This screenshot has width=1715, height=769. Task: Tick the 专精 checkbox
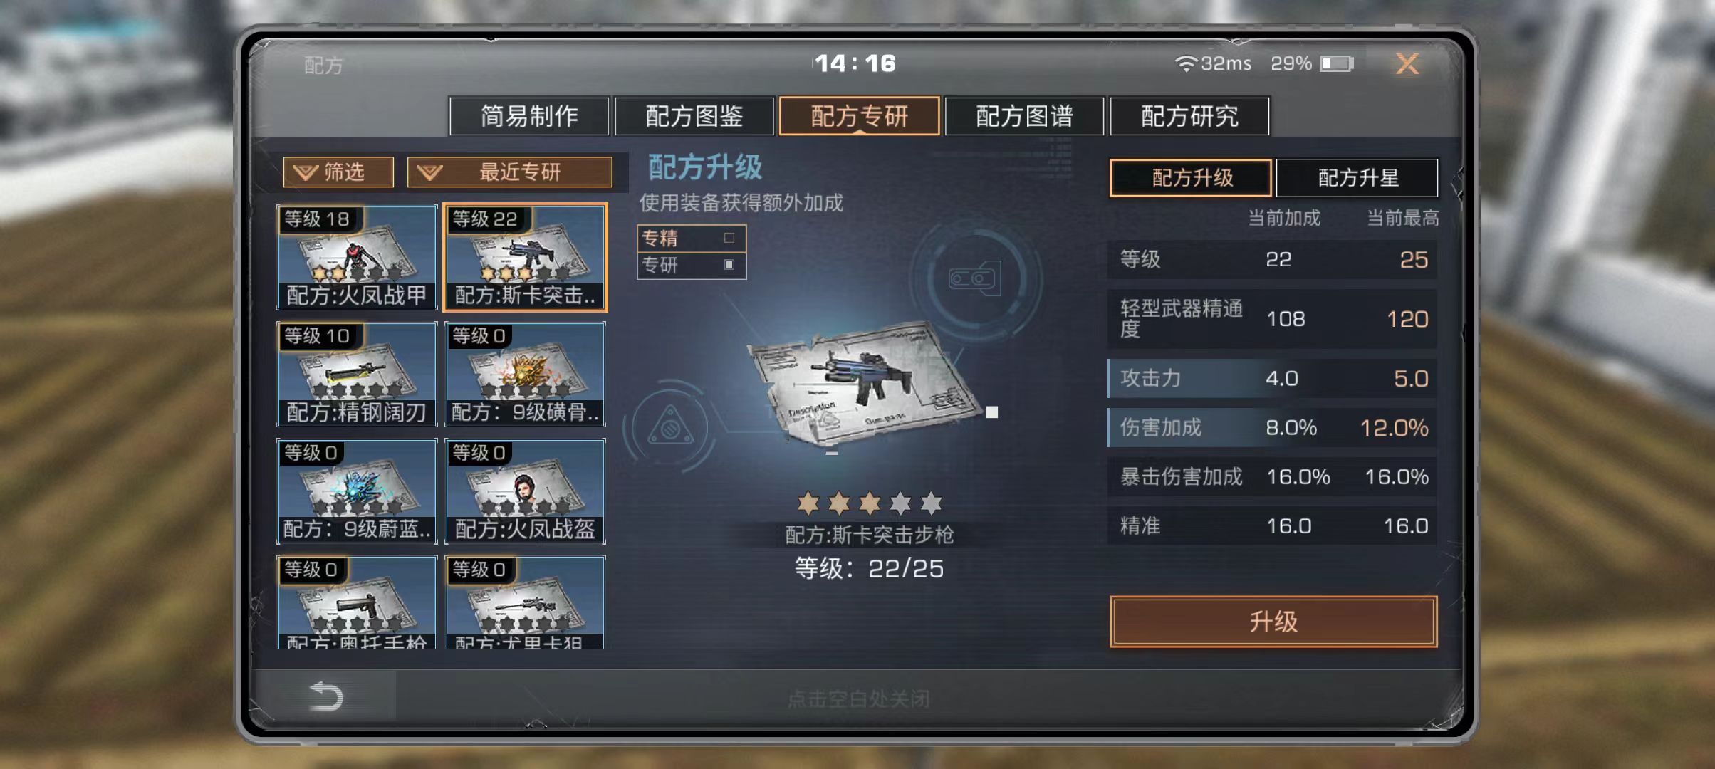(x=729, y=238)
